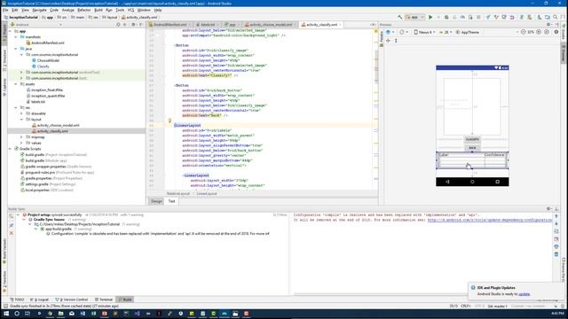Click the layout breadcrumb in navigation bar
This screenshot has width=568, height=319.
[110, 17]
